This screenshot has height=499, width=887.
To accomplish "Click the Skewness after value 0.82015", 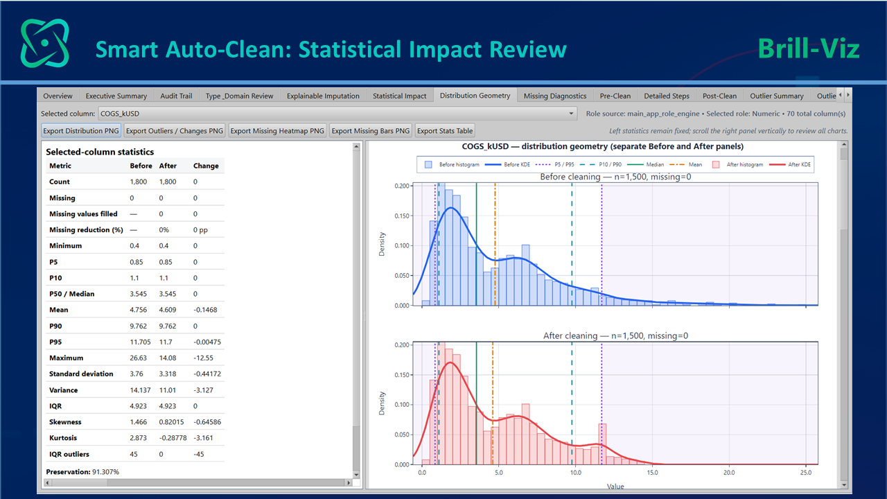I will (172, 422).
